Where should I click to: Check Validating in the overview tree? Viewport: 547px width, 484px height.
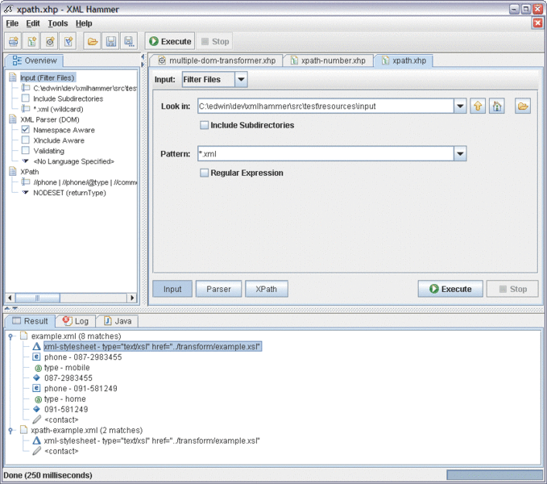pyautogui.click(x=26, y=151)
